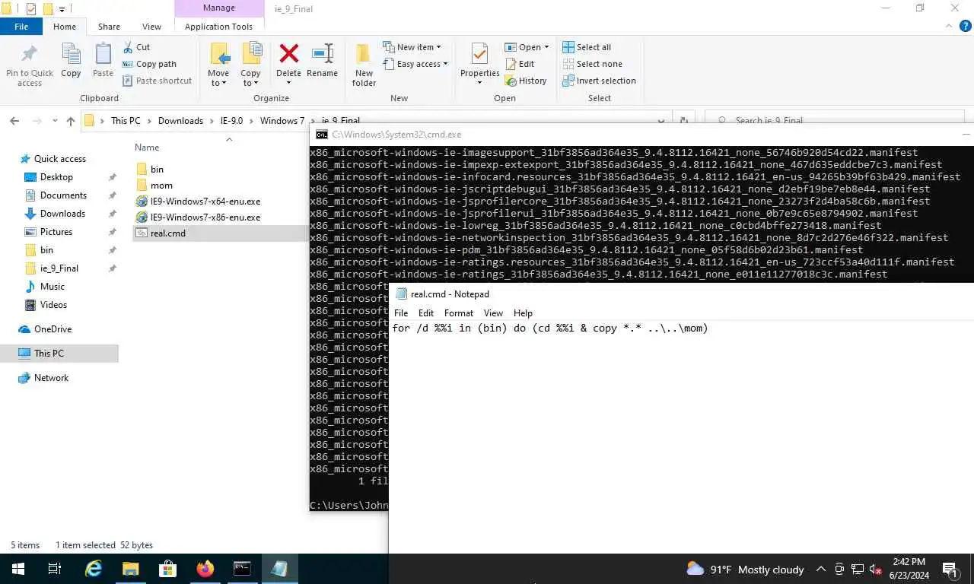Viewport: 974px width, 584px height.
Task: Click Cut in the Clipboard group
Action: point(137,47)
